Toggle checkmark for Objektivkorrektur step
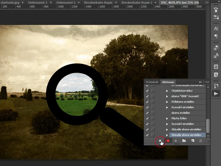The height and width of the screenshot is (166, 221). [x=147, y=91]
